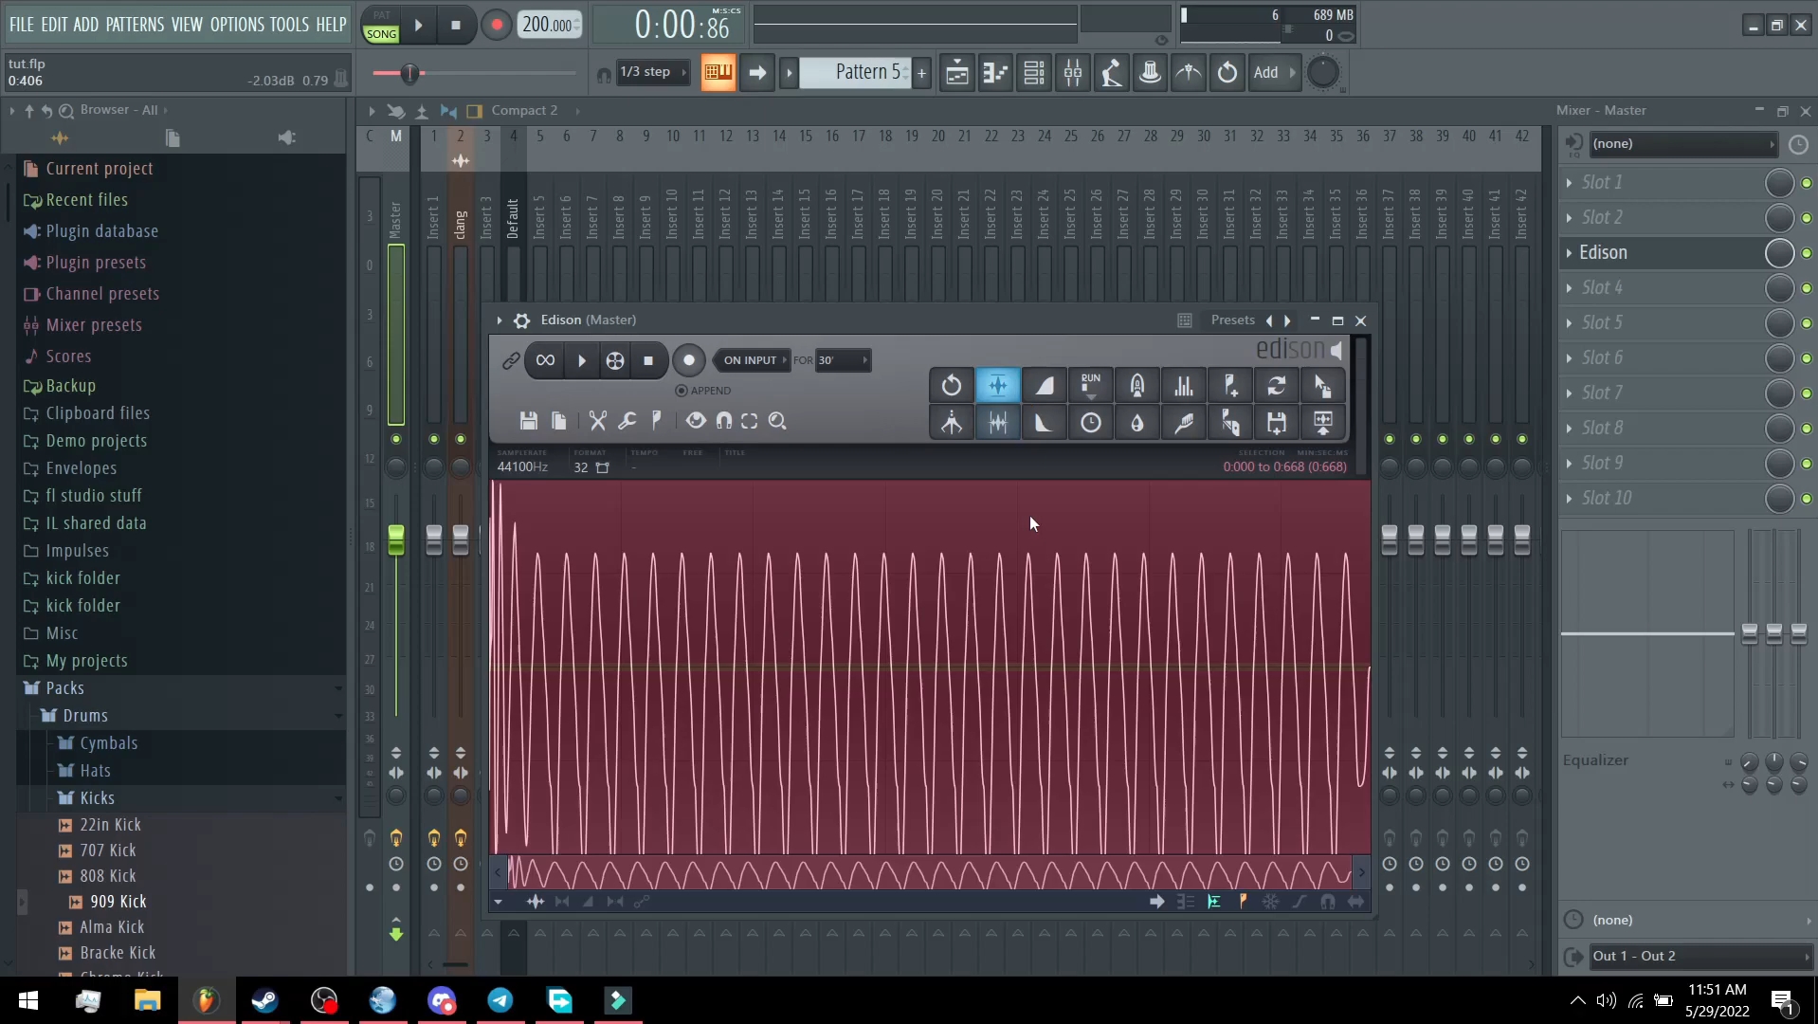Open the Piano roll toolbar icon

tap(995, 73)
